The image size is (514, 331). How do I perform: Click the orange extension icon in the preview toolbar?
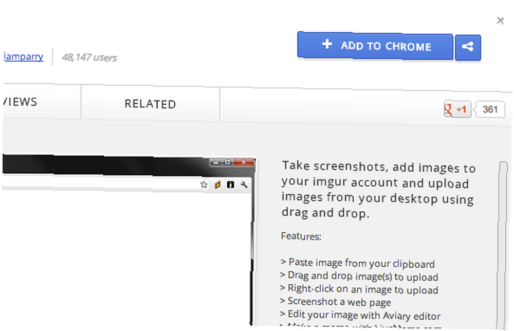pos(217,185)
